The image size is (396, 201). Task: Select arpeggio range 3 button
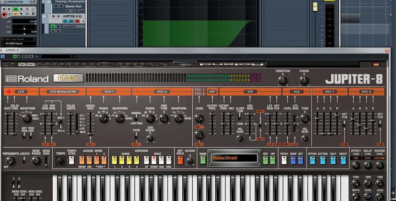(129, 160)
